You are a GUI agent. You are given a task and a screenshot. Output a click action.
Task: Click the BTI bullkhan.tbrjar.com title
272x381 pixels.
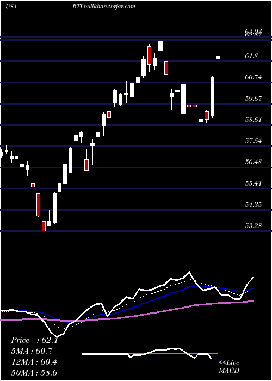point(104,7)
